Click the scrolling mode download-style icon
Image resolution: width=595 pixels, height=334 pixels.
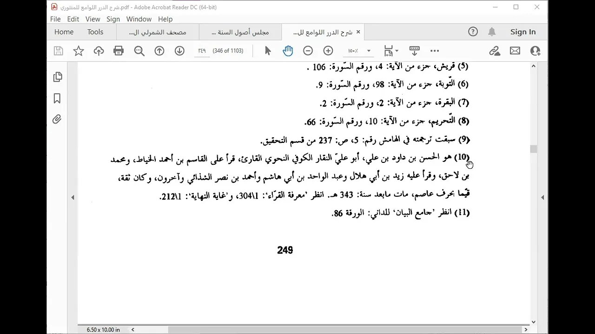coord(414,51)
